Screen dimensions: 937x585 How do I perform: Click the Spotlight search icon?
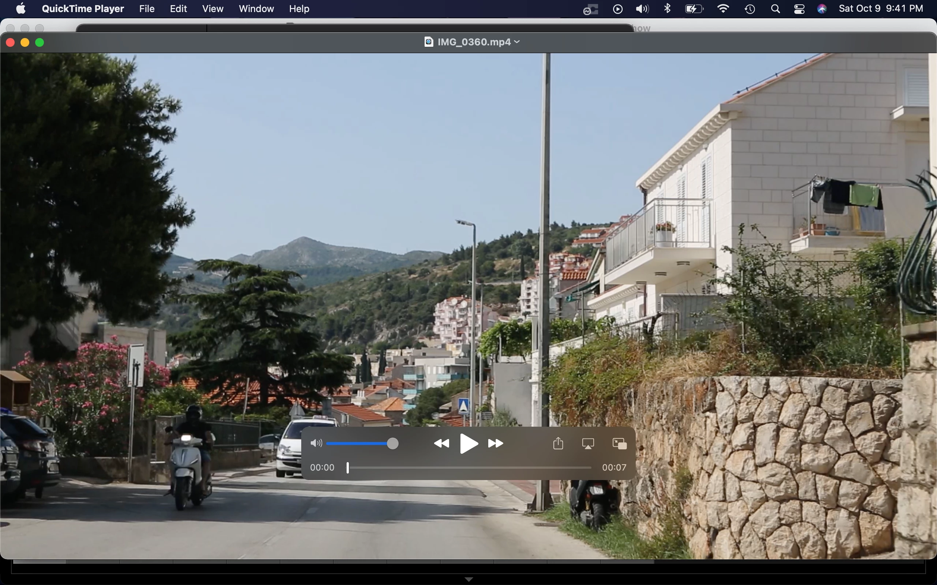[x=775, y=8]
